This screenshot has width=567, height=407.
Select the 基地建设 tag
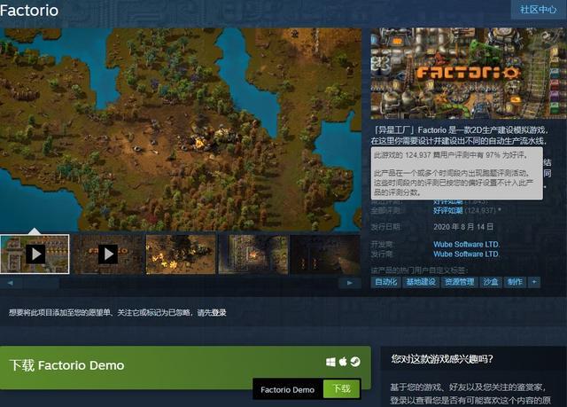420,282
